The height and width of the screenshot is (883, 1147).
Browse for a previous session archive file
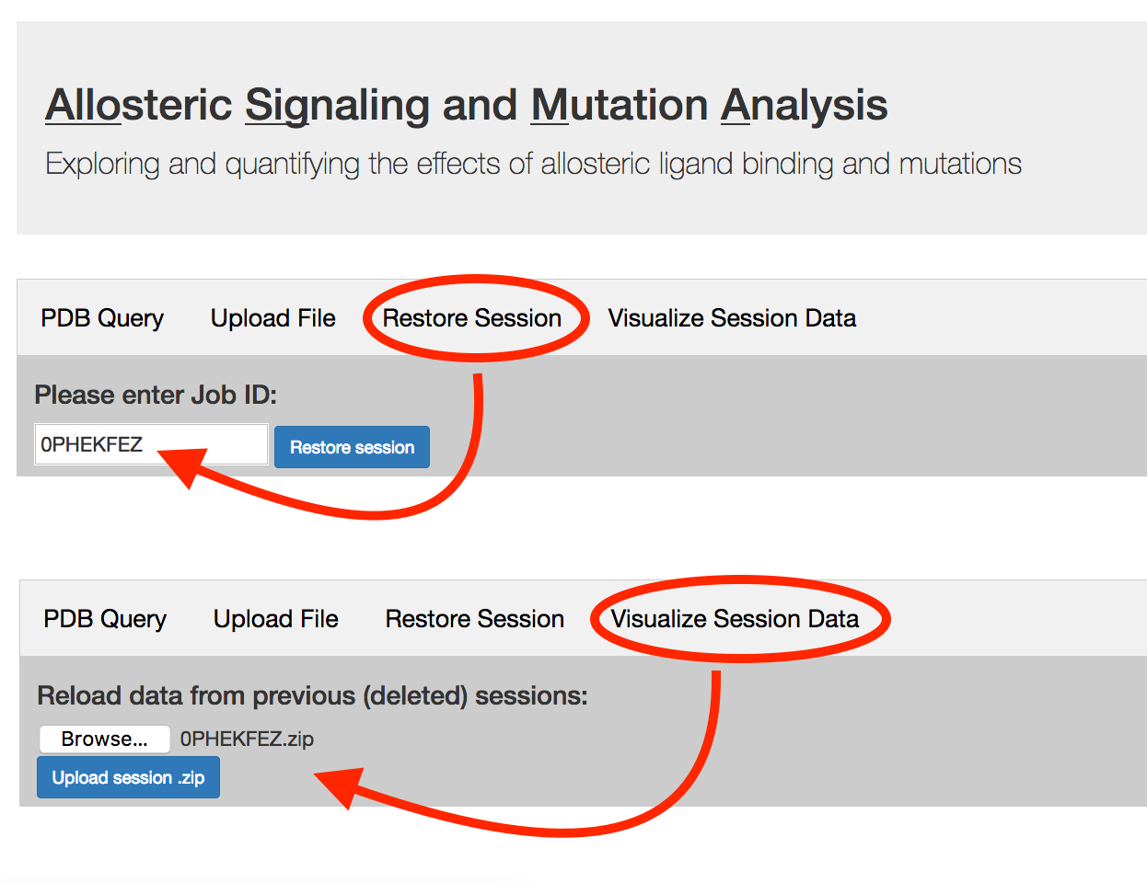pos(104,739)
